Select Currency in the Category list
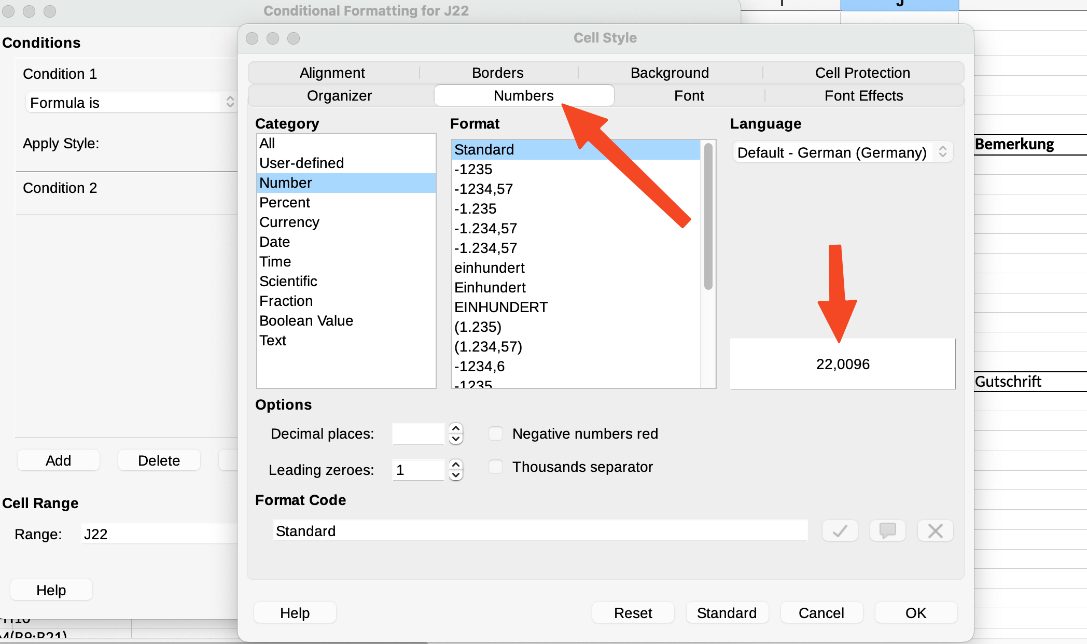1087x644 pixels. point(289,222)
